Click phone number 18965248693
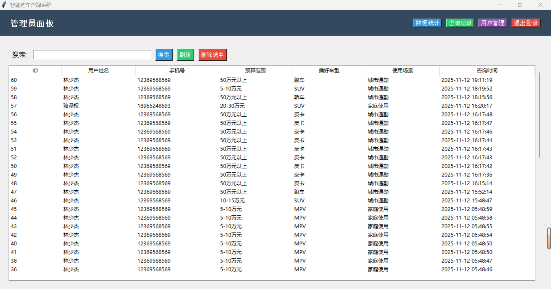The image size is (551, 289). point(154,106)
